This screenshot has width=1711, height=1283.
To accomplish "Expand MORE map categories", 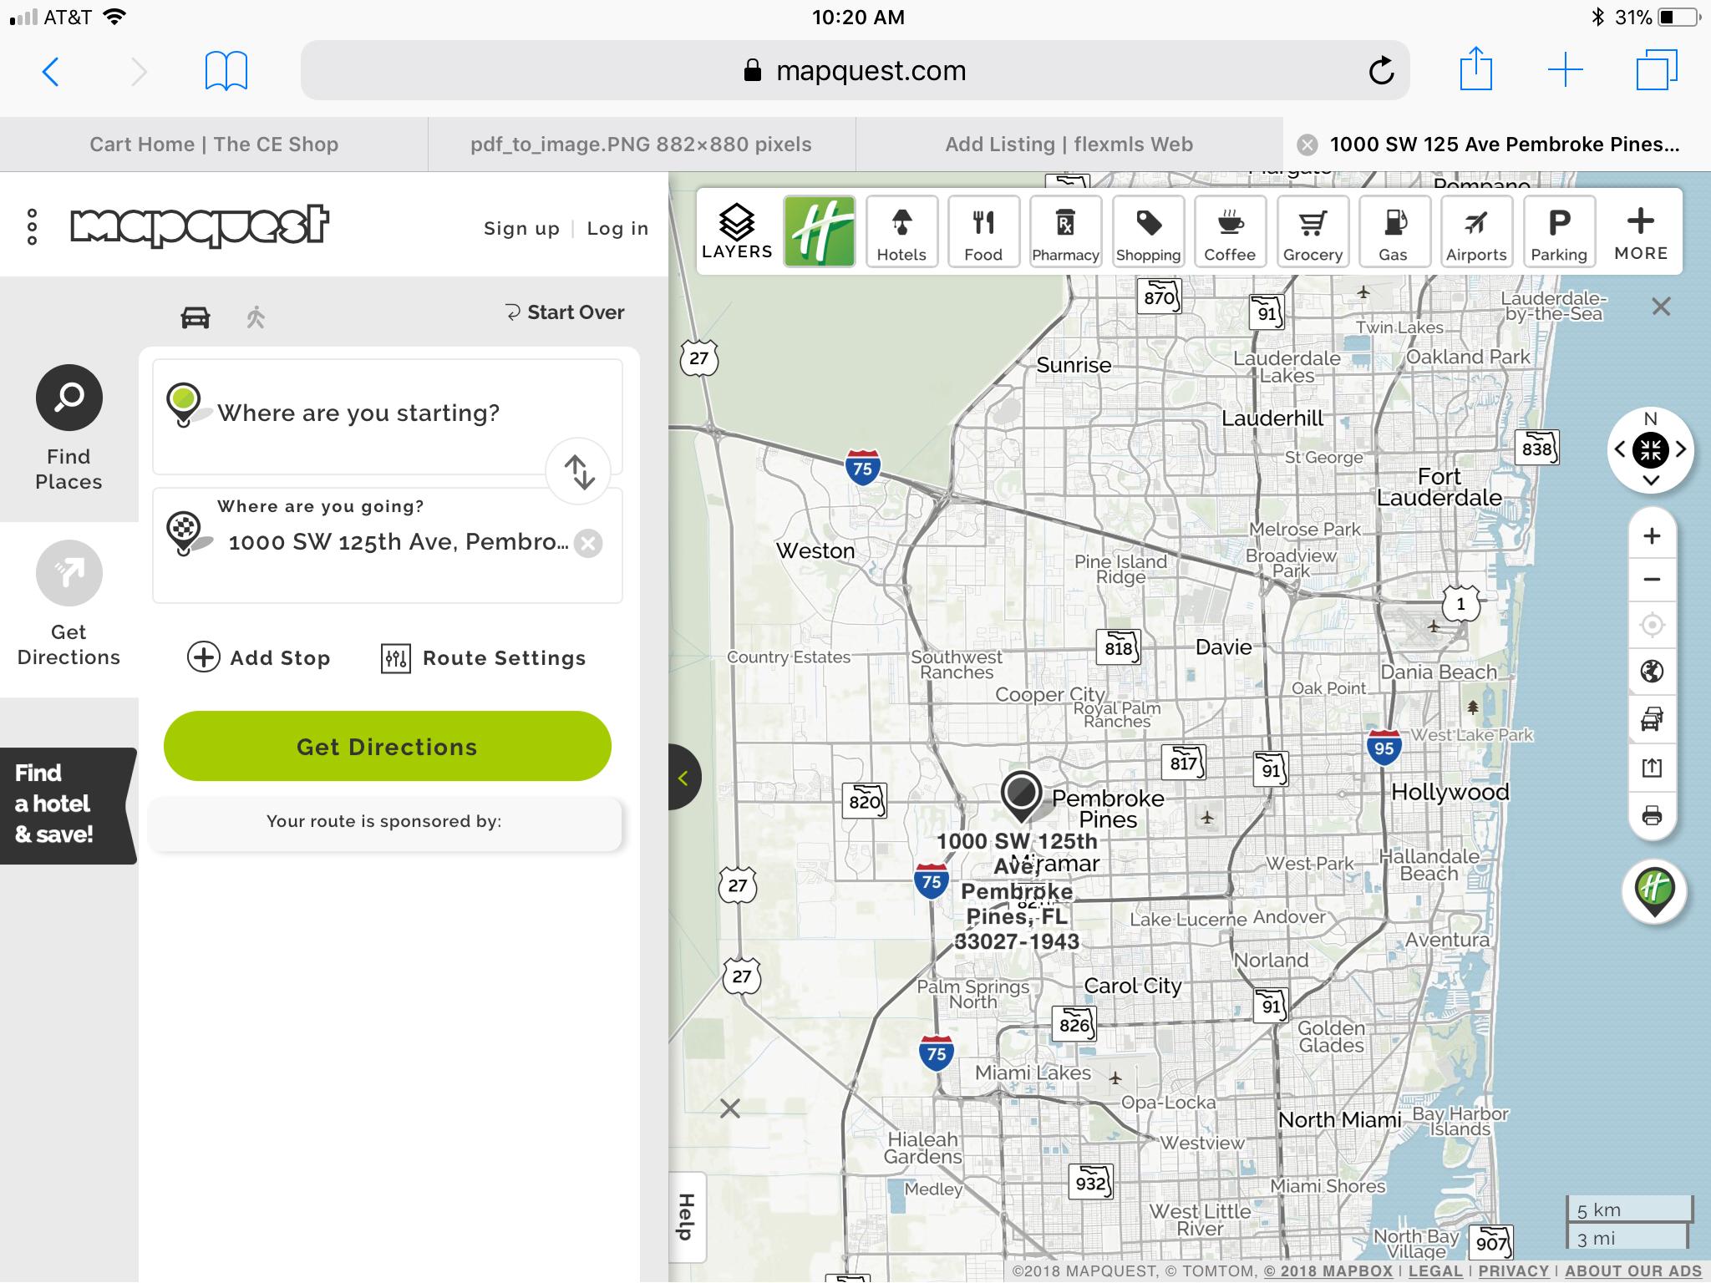I will (1640, 231).
